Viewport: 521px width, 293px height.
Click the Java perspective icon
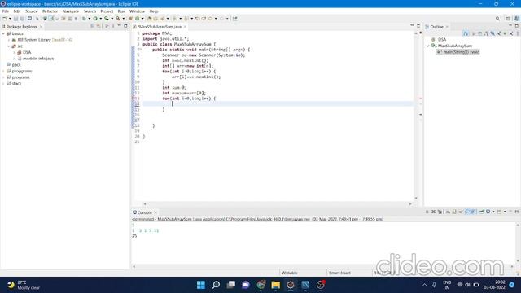tap(517, 19)
